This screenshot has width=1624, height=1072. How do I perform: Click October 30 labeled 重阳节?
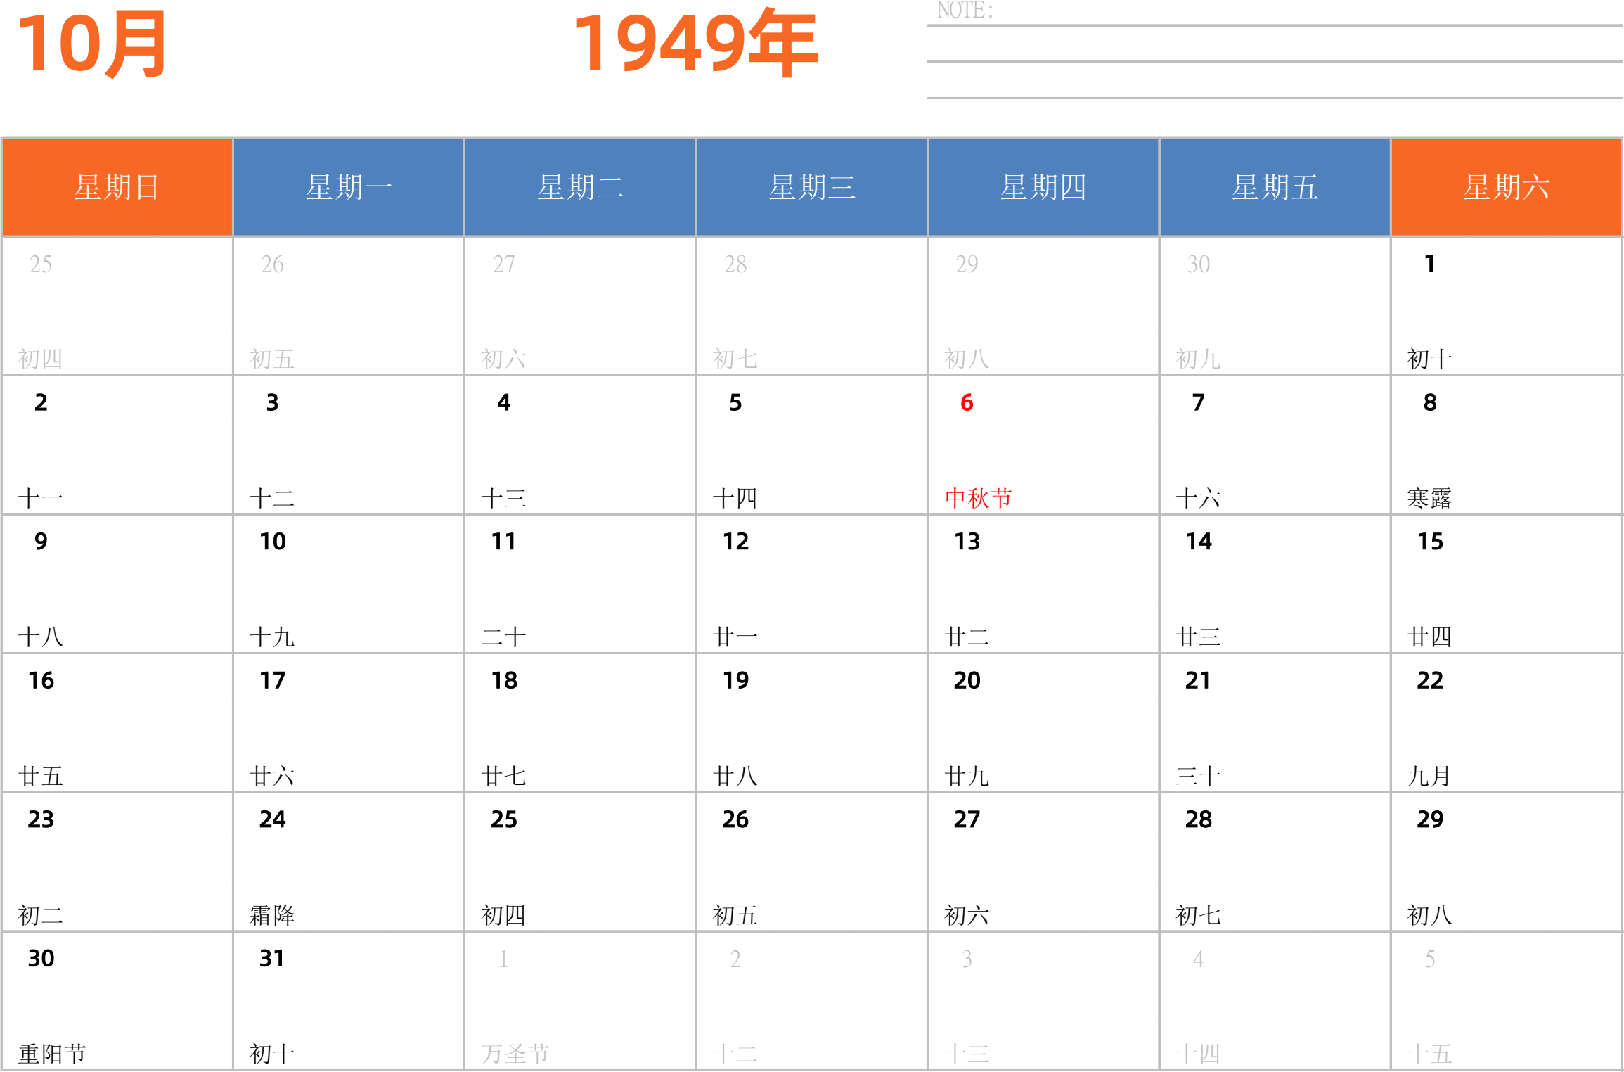click(117, 1002)
